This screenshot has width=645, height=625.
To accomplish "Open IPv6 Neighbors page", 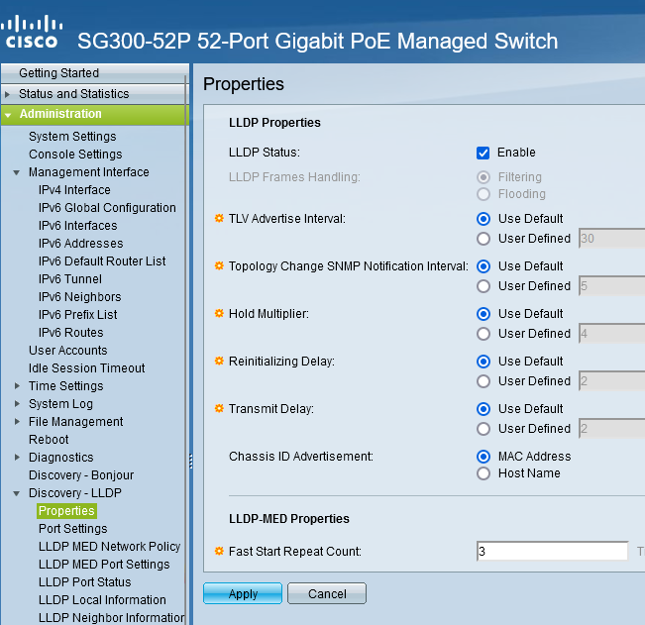I will click(x=80, y=297).
